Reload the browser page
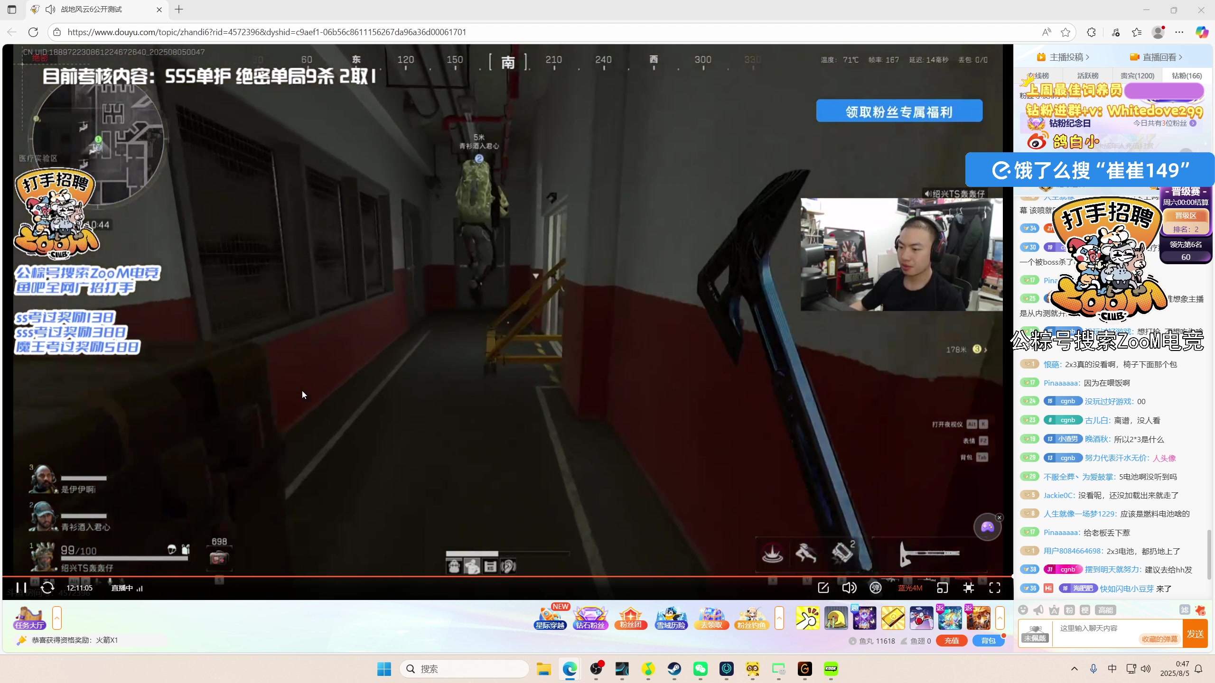 coord(33,32)
